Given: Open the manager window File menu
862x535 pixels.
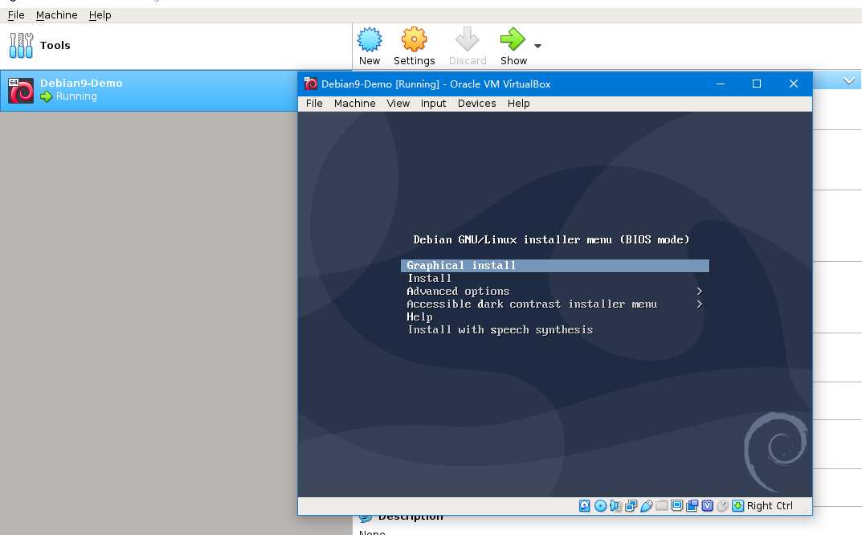Looking at the screenshot, I should (16, 14).
